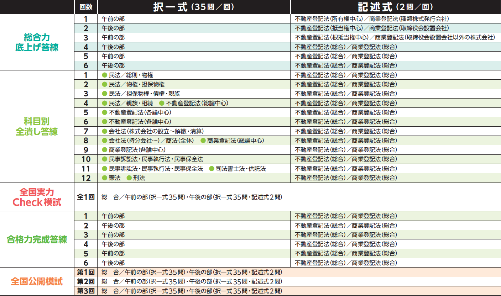Click the bullet icon beside 憲法
Viewport: 501px width, 296px height.
point(104,178)
